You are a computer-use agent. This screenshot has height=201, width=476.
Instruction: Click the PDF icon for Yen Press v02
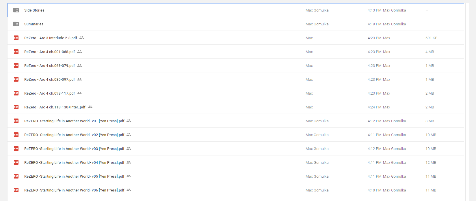[x=16, y=135]
